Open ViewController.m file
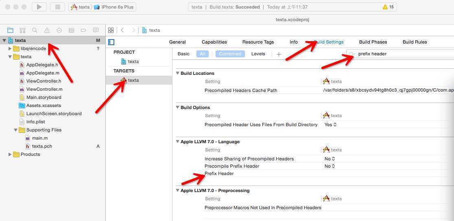454x221 pixels. (x=44, y=89)
